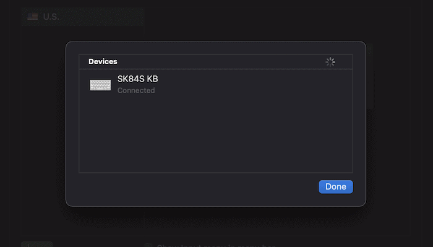Click the Devices column header
The image size is (433, 247).
coord(103,62)
